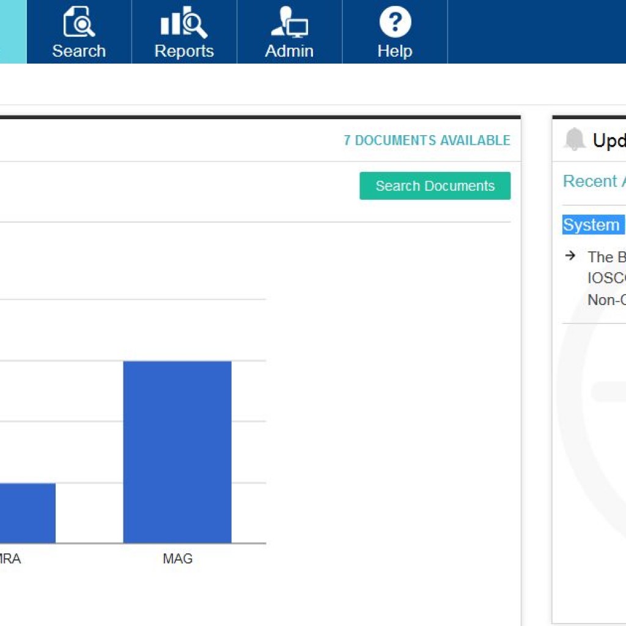Select the light-blue active tab at top left

point(13,32)
